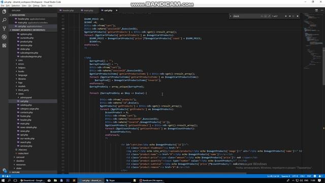Open footer.php in the views folder

[x=25, y=116]
